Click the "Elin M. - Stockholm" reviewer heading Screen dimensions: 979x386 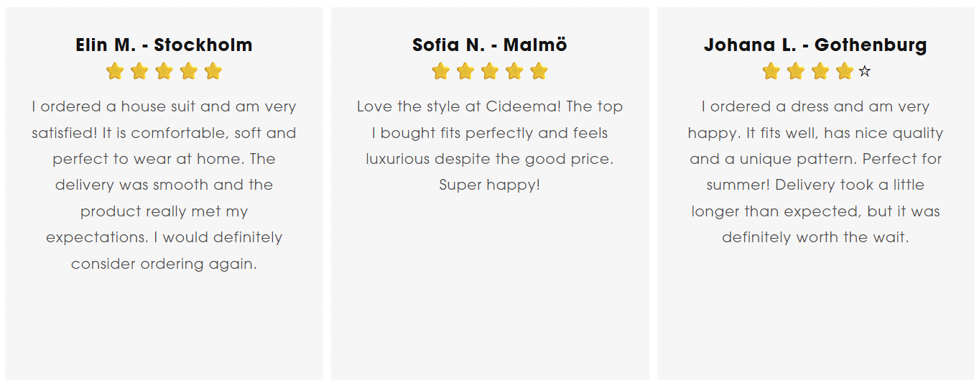click(x=164, y=45)
